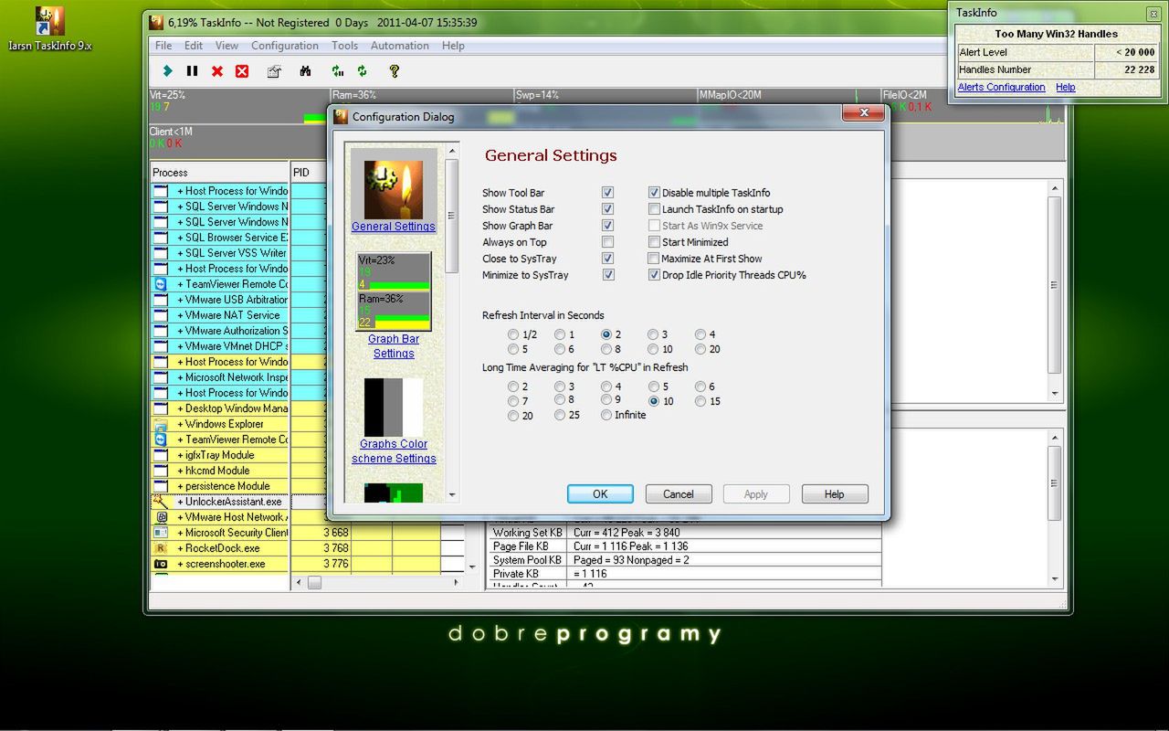This screenshot has width=1169, height=731.
Task: Click the Process column header
Action: coord(220,172)
